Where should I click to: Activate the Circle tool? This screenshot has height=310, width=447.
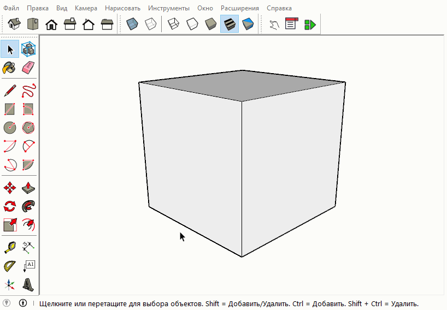10,128
